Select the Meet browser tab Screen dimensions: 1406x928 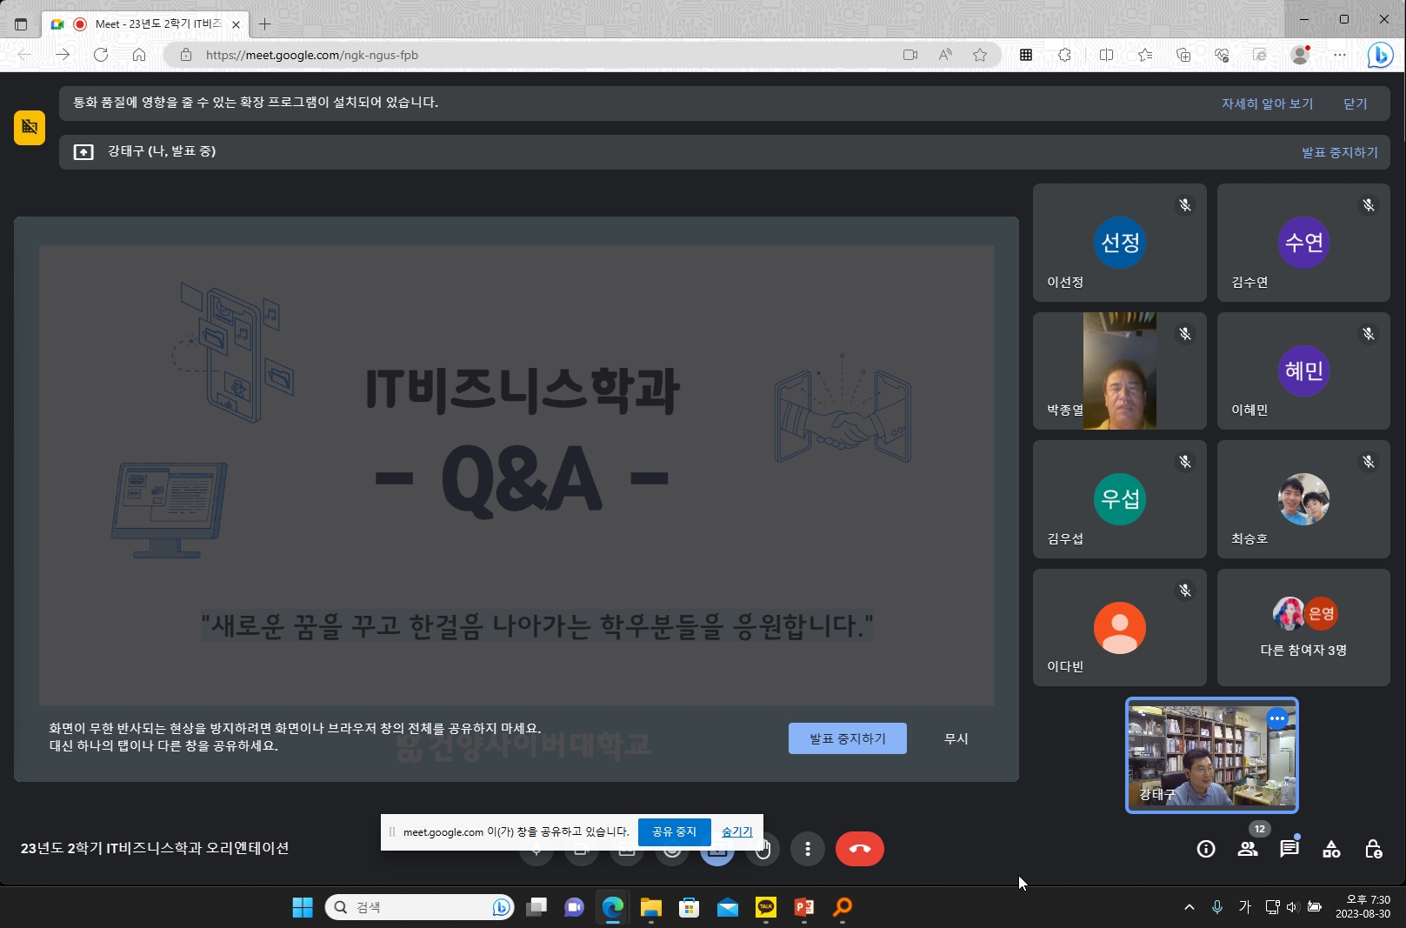pos(145,24)
